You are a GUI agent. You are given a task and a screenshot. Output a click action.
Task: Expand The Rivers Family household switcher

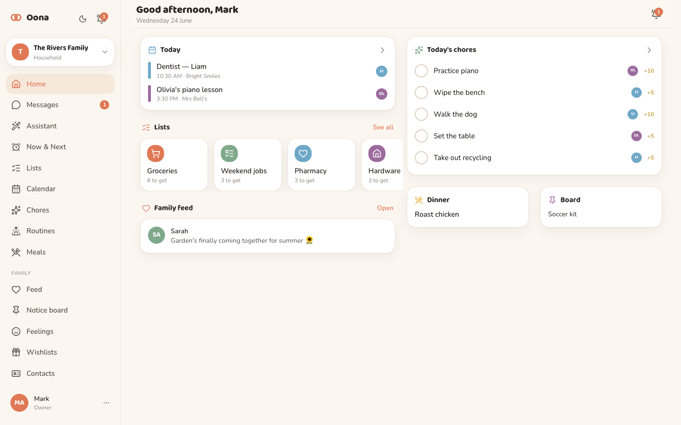60,52
